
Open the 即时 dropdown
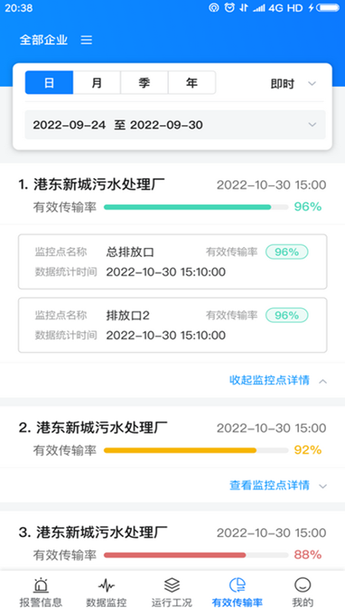(x=294, y=84)
